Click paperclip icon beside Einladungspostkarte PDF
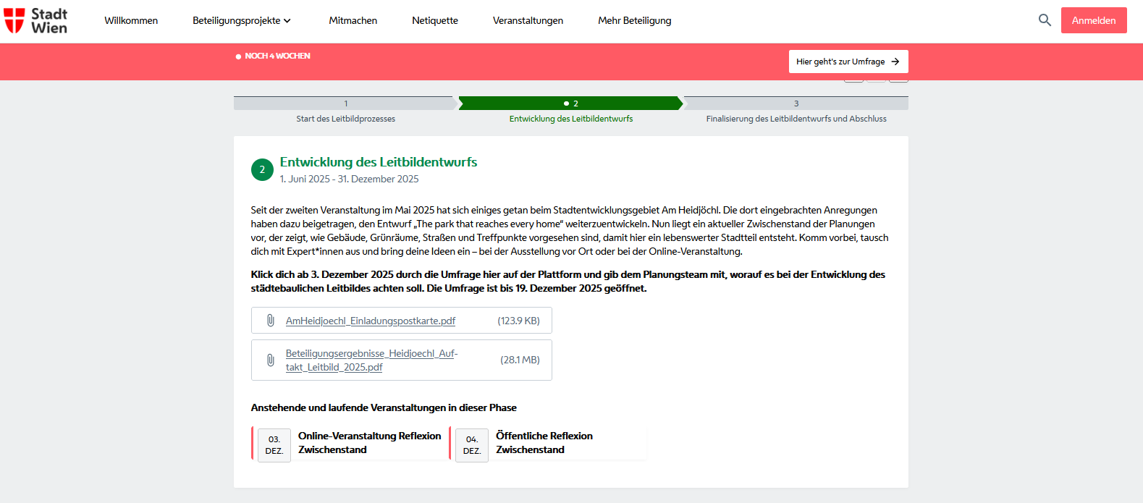 [270, 321]
